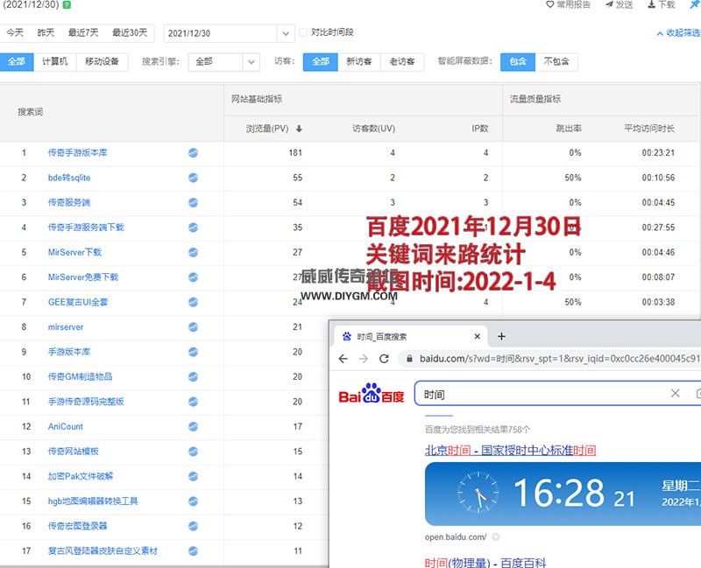The image size is (701, 568).
Task: Clear Baidu search box with X icon
Action: [675, 393]
